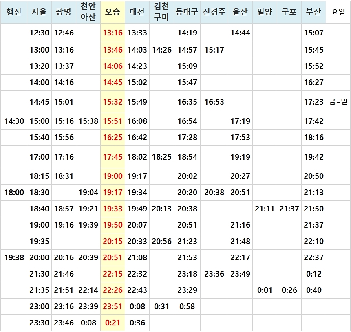Click the 울산 column header
The width and height of the screenshot is (351, 332).
point(240,12)
